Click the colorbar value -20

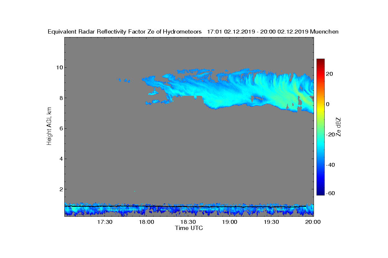330,134
